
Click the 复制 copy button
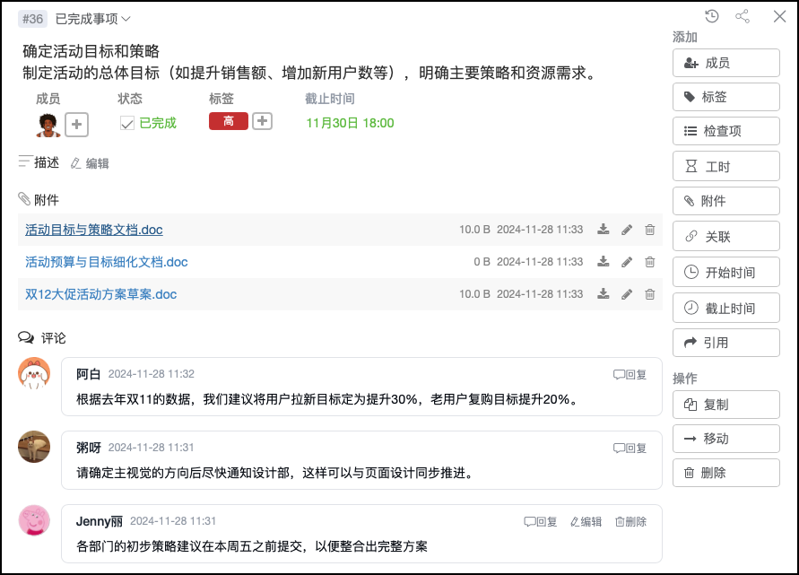click(726, 405)
